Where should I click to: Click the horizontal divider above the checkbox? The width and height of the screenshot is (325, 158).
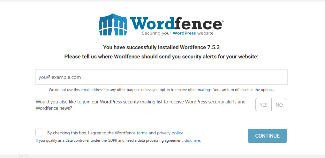click(x=162, y=120)
